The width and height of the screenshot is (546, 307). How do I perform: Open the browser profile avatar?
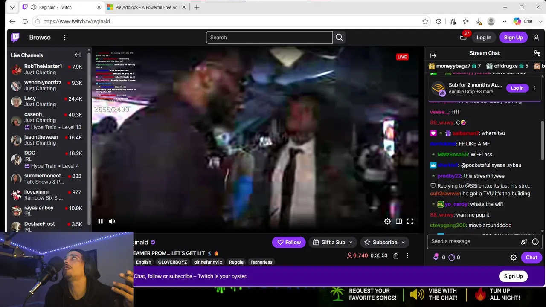click(491, 21)
